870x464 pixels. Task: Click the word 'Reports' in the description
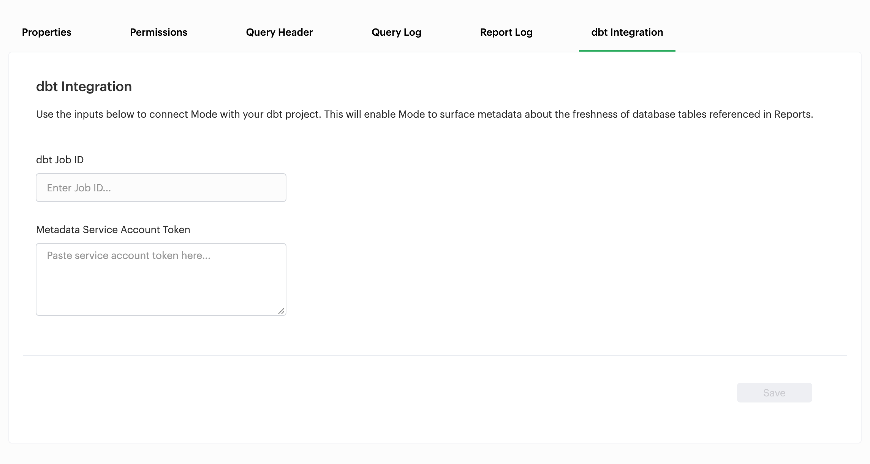[792, 114]
